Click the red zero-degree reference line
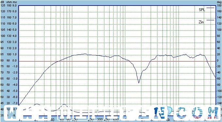Image resolution: width=222 pixels, height=122 pixels. click(x=117, y=61)
